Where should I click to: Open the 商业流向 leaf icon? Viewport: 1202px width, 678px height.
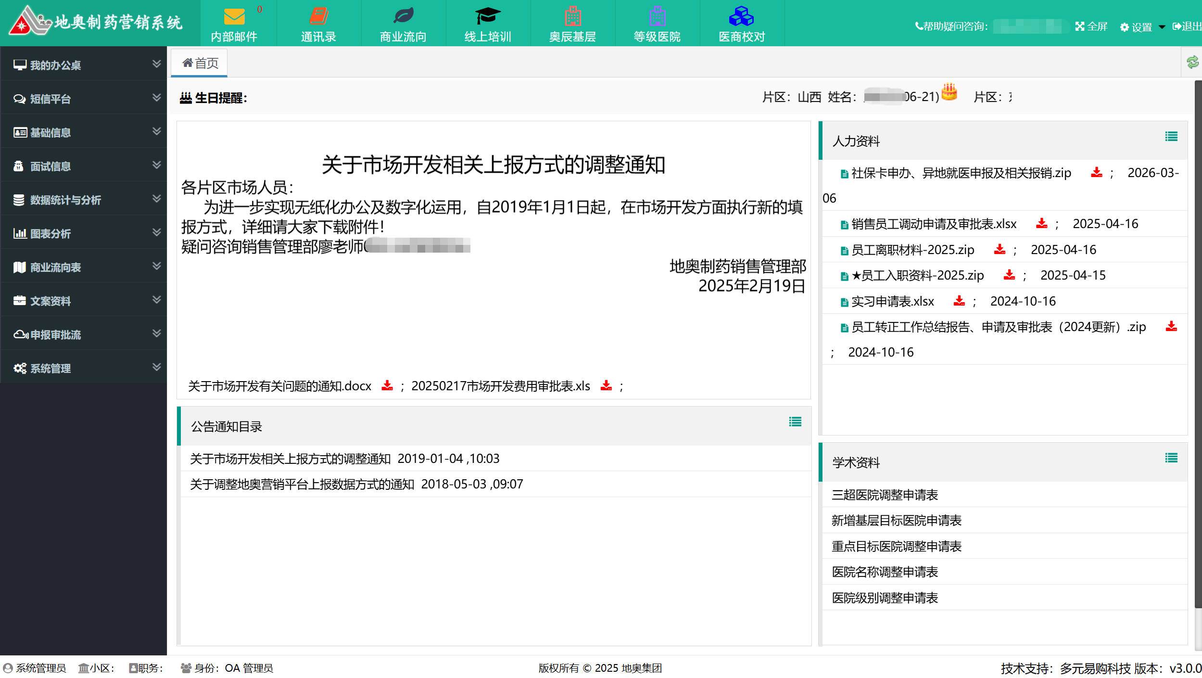(403, 16)
